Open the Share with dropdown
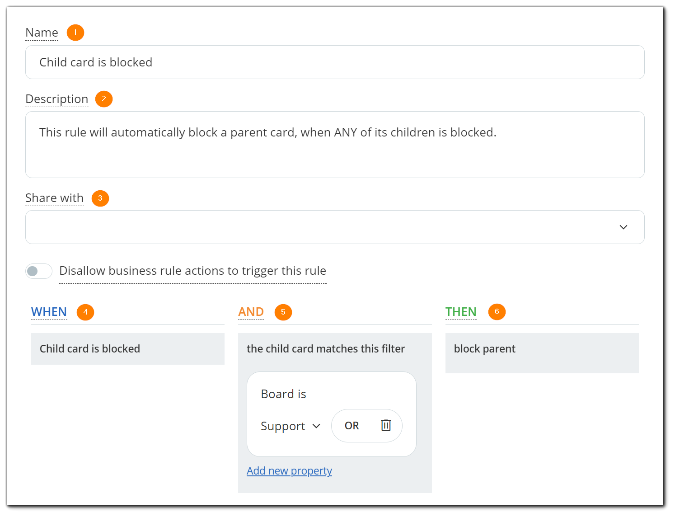This screenshot has width=675, height=517. (x=623, y=227)
